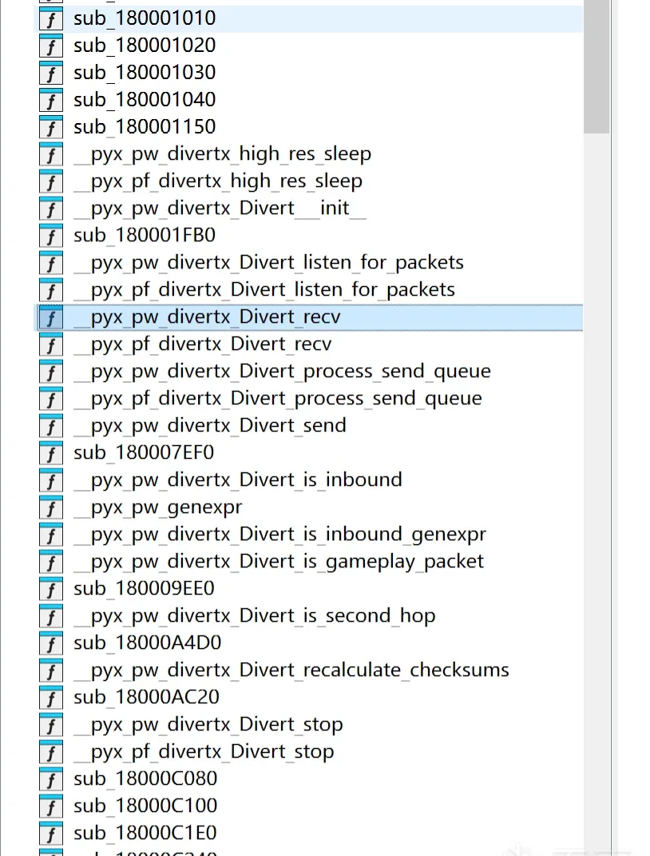Select function name sub_180001030

[x=145, y=72]
